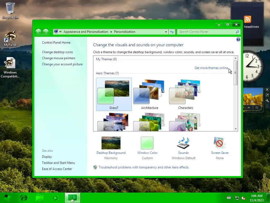Activate the Control Panel taskbar button
The height and width of the screenshot is (203, 270).
(x=72, y=198)
